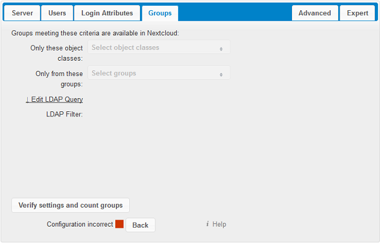380x243 pixels.
Task: Click the Edit LDAP Query link
Action: [54, 99]
